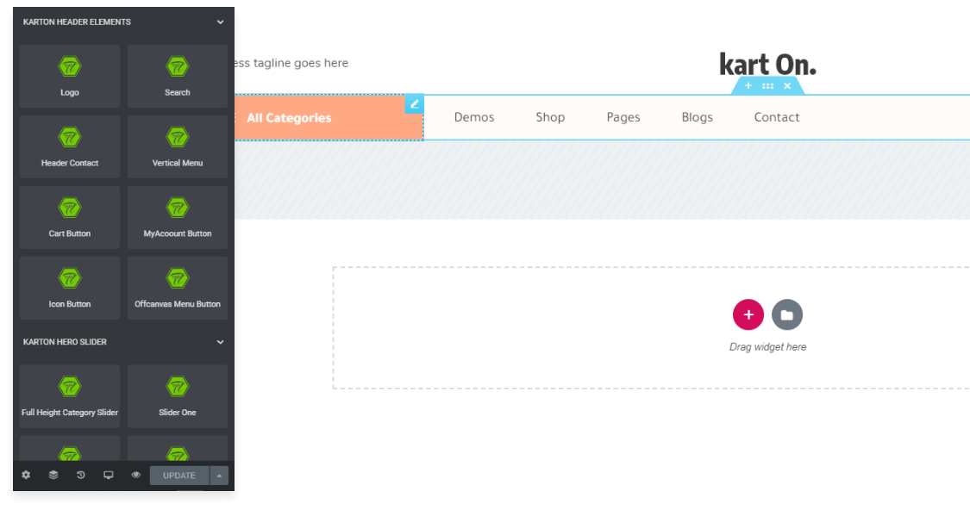Click the UPDATE button
This screenshot has height=510, width=970.
(179, 476)
